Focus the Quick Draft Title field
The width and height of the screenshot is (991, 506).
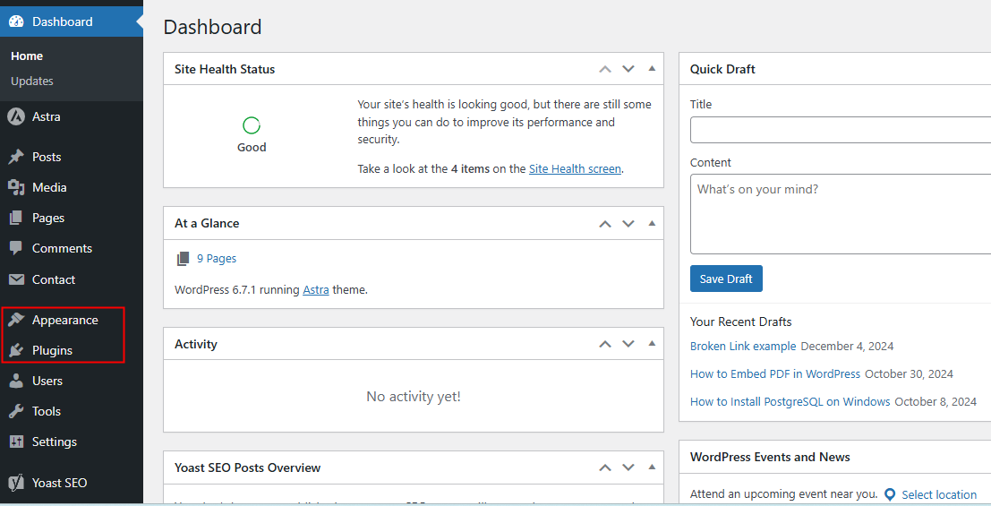841,130
